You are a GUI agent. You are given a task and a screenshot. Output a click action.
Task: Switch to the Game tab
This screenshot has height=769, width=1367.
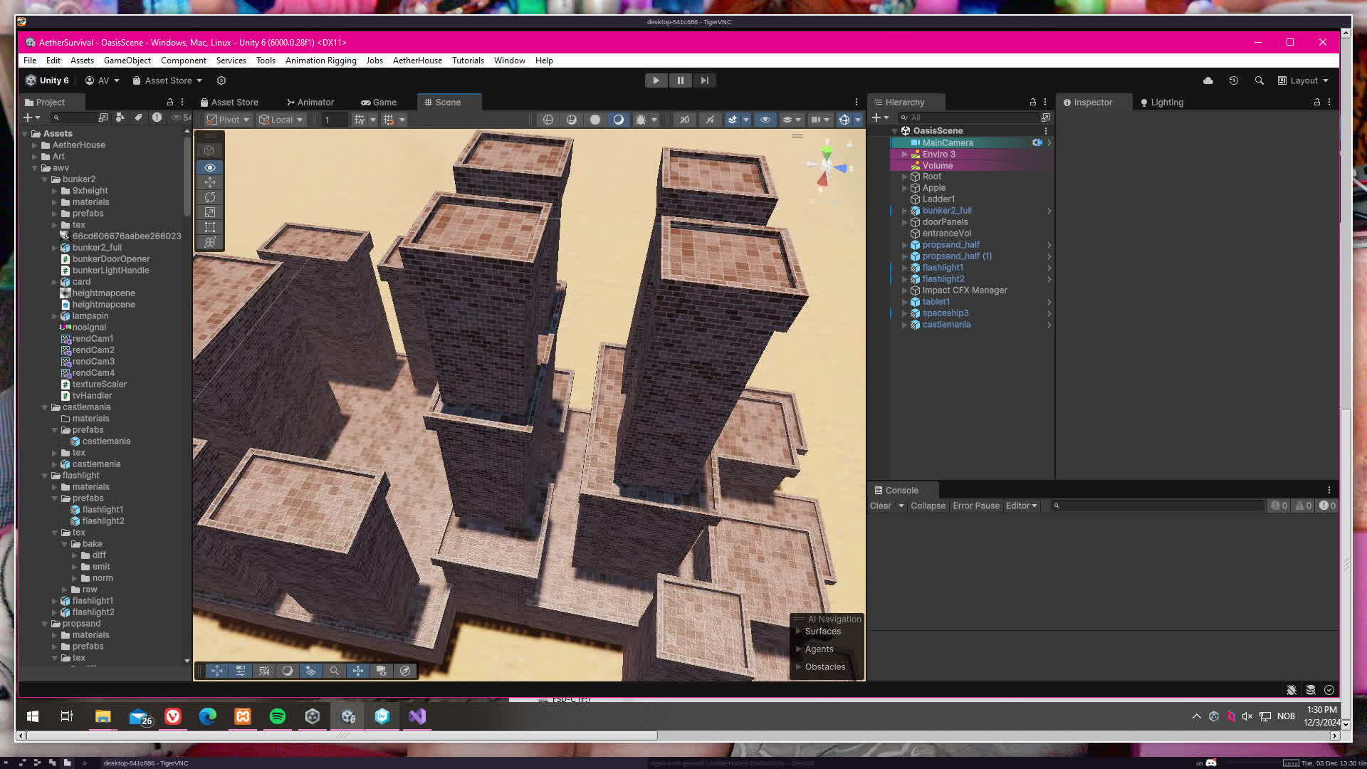pyautogui.click(x=379, y=103)
